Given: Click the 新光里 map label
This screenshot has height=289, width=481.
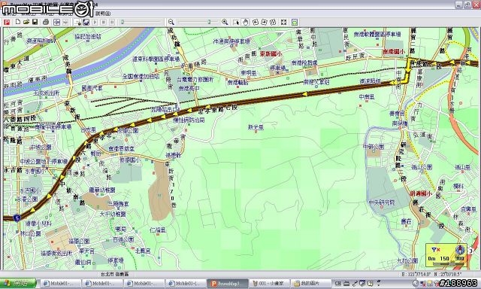Looking at the screenshot, I should click(x=256, y=127).
